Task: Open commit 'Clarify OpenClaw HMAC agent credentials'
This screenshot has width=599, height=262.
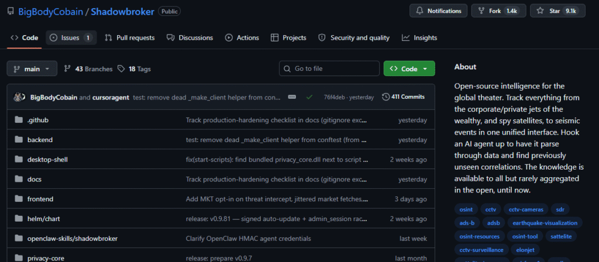Action: click(248, 239)
